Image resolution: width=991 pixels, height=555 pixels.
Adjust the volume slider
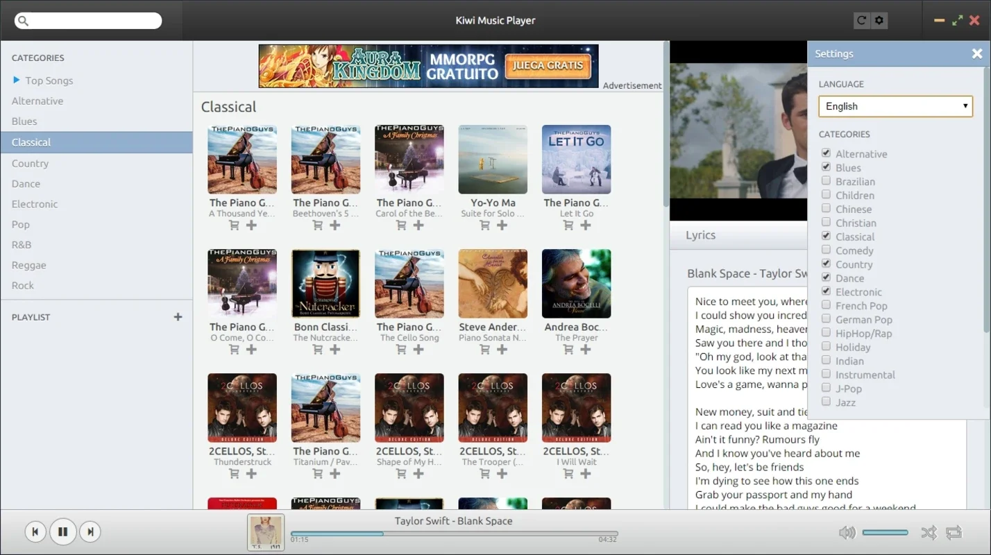pyautogui.click(x=885, y=532)
